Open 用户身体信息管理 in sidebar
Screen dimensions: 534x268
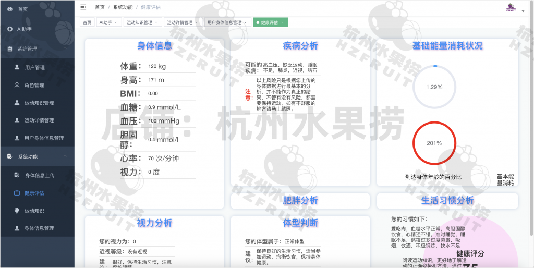(37, 138)
